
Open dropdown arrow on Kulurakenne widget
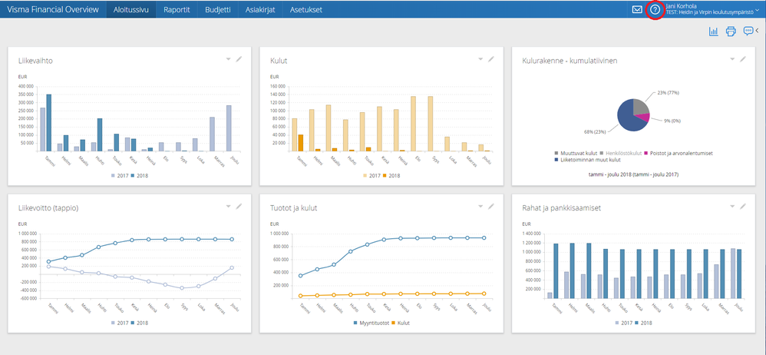pyautogui.click(x=731, y=59)
